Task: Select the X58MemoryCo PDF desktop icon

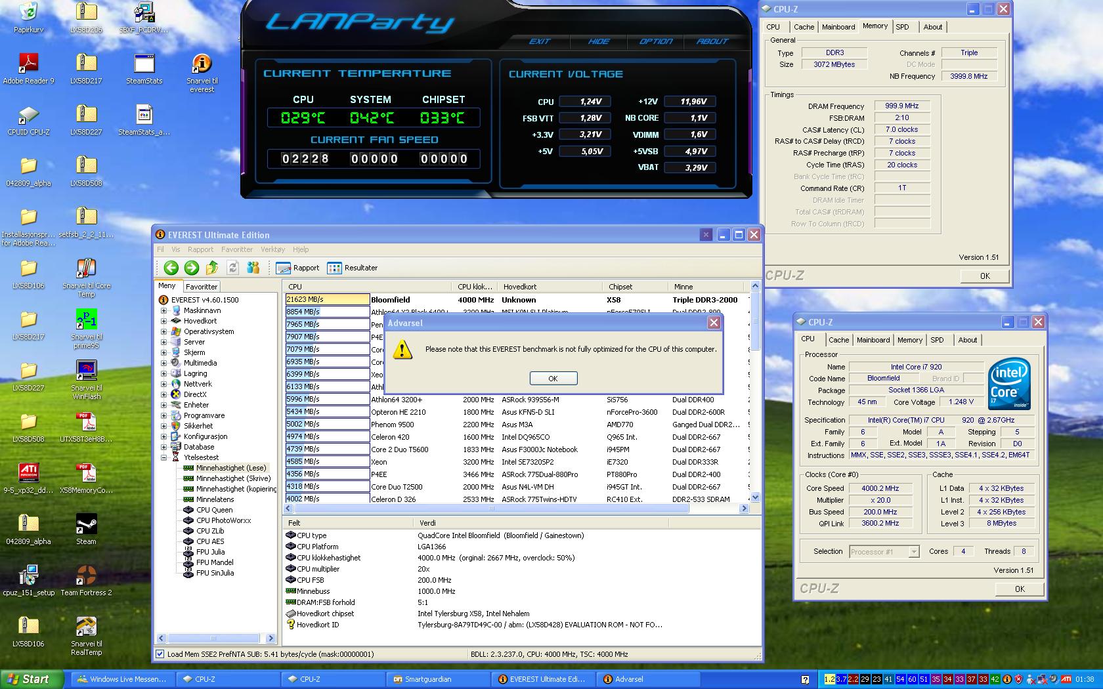Action: [x=86, y=478]
